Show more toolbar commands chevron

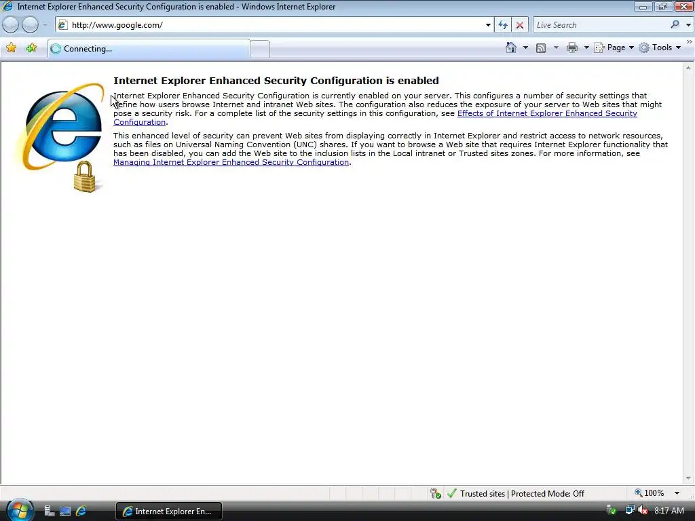pyautogui.click(x=690, y=41)
